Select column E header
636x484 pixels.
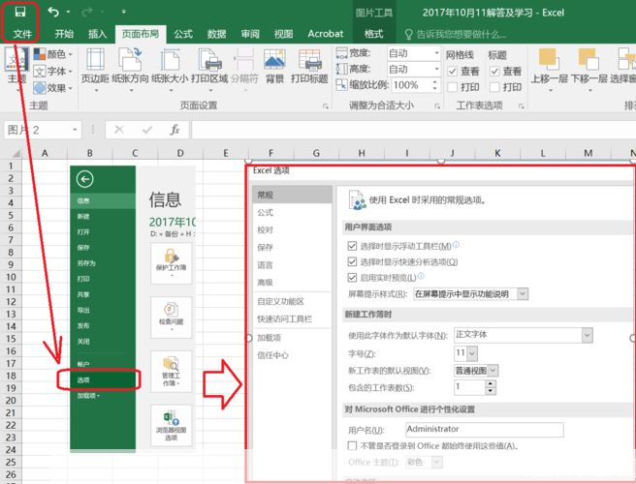click(x=226, y=153)
